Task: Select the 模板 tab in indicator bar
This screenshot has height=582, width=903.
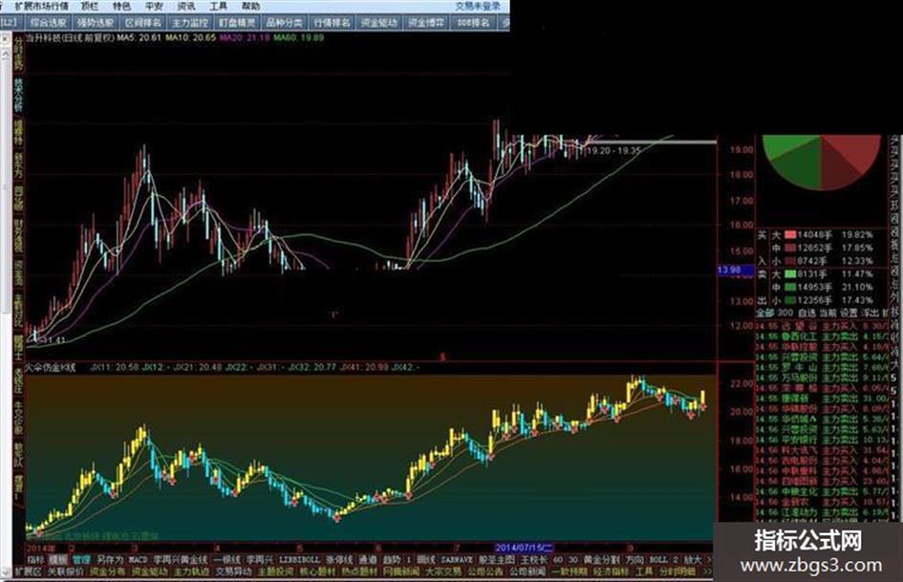Action: [x=58, y=559]
